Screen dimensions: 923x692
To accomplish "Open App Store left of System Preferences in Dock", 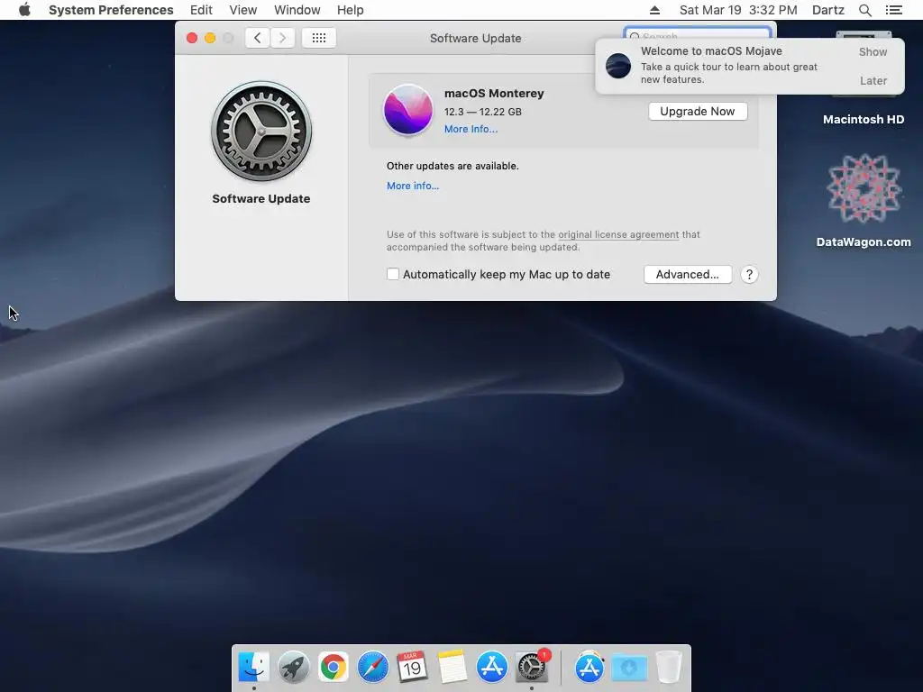I will [x=491, y=667].
